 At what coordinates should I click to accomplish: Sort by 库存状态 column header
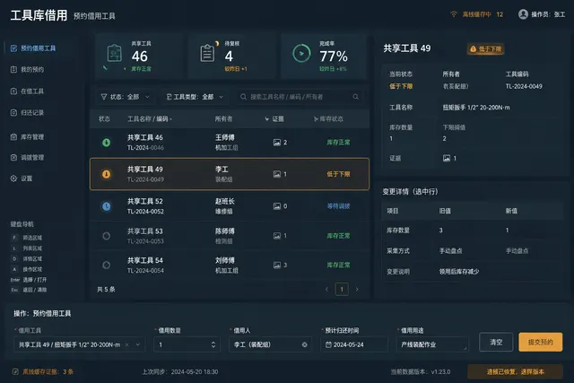pyautogui.click(x=328, y=119)
